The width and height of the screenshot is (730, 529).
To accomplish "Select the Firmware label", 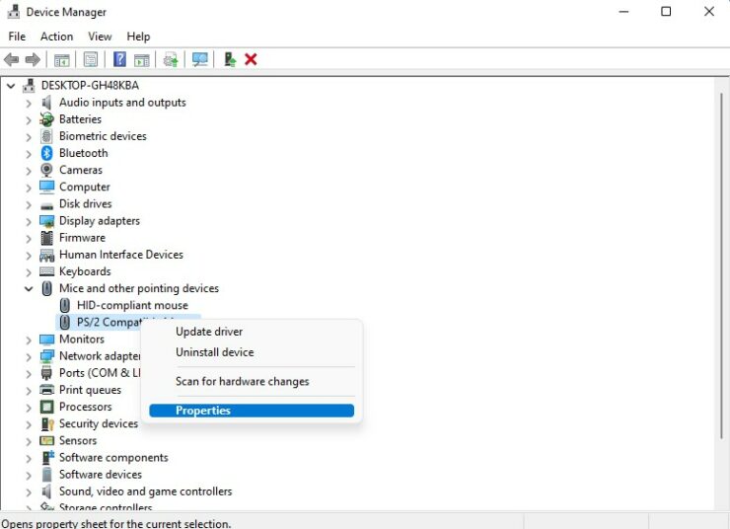I will point(82,238).
